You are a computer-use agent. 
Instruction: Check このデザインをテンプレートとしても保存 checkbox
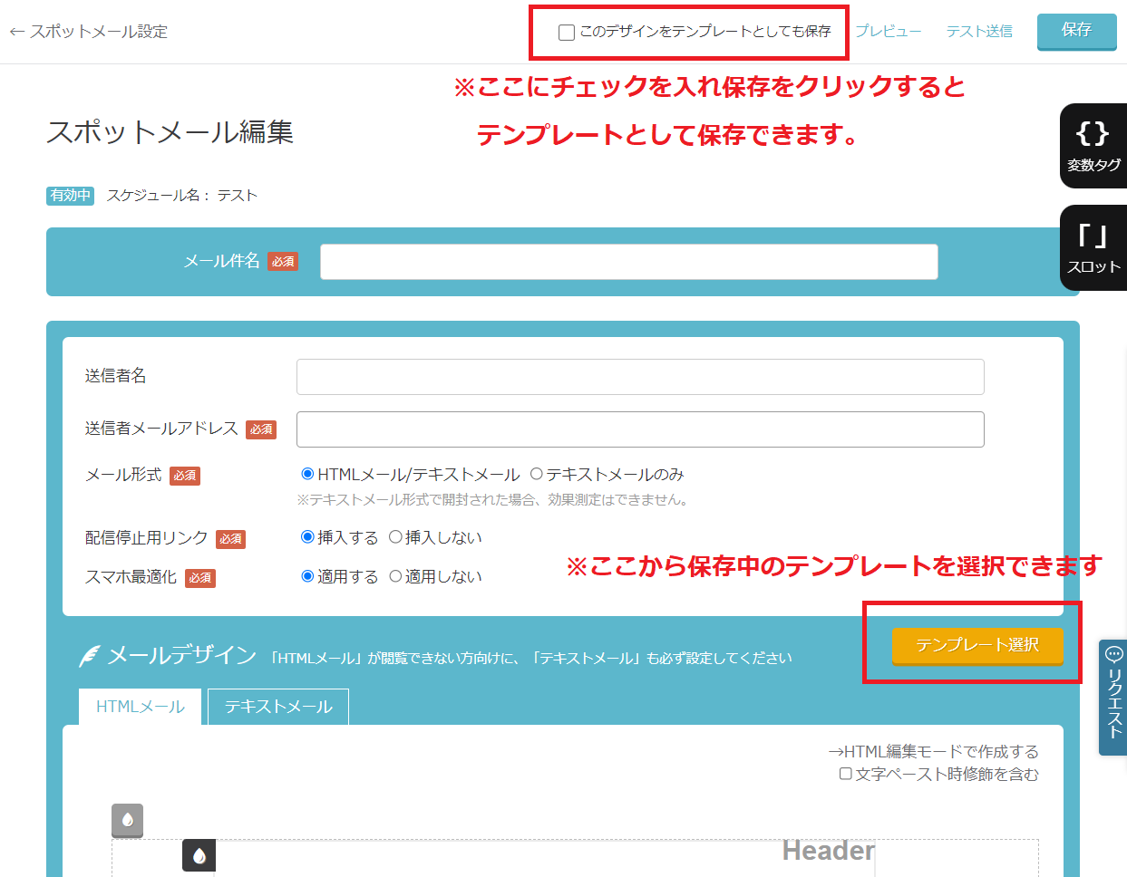[x=567, y=33]
